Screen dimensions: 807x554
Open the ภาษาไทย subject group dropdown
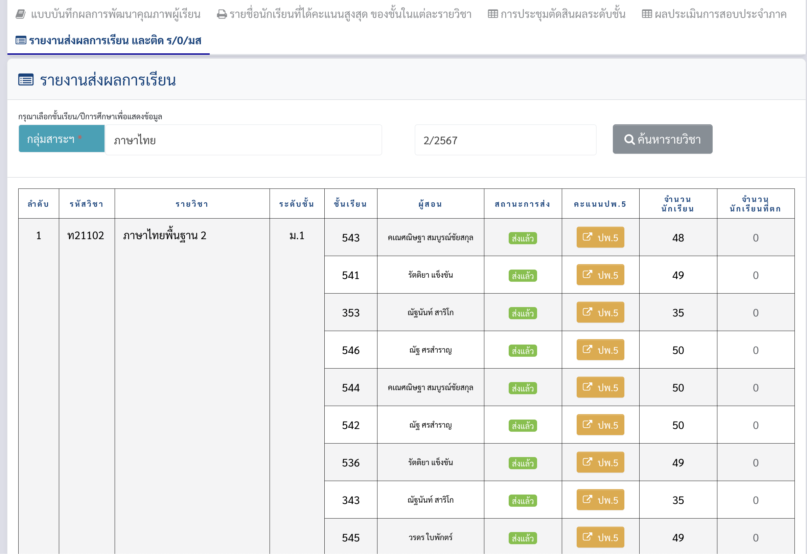(x=243, y=140)
